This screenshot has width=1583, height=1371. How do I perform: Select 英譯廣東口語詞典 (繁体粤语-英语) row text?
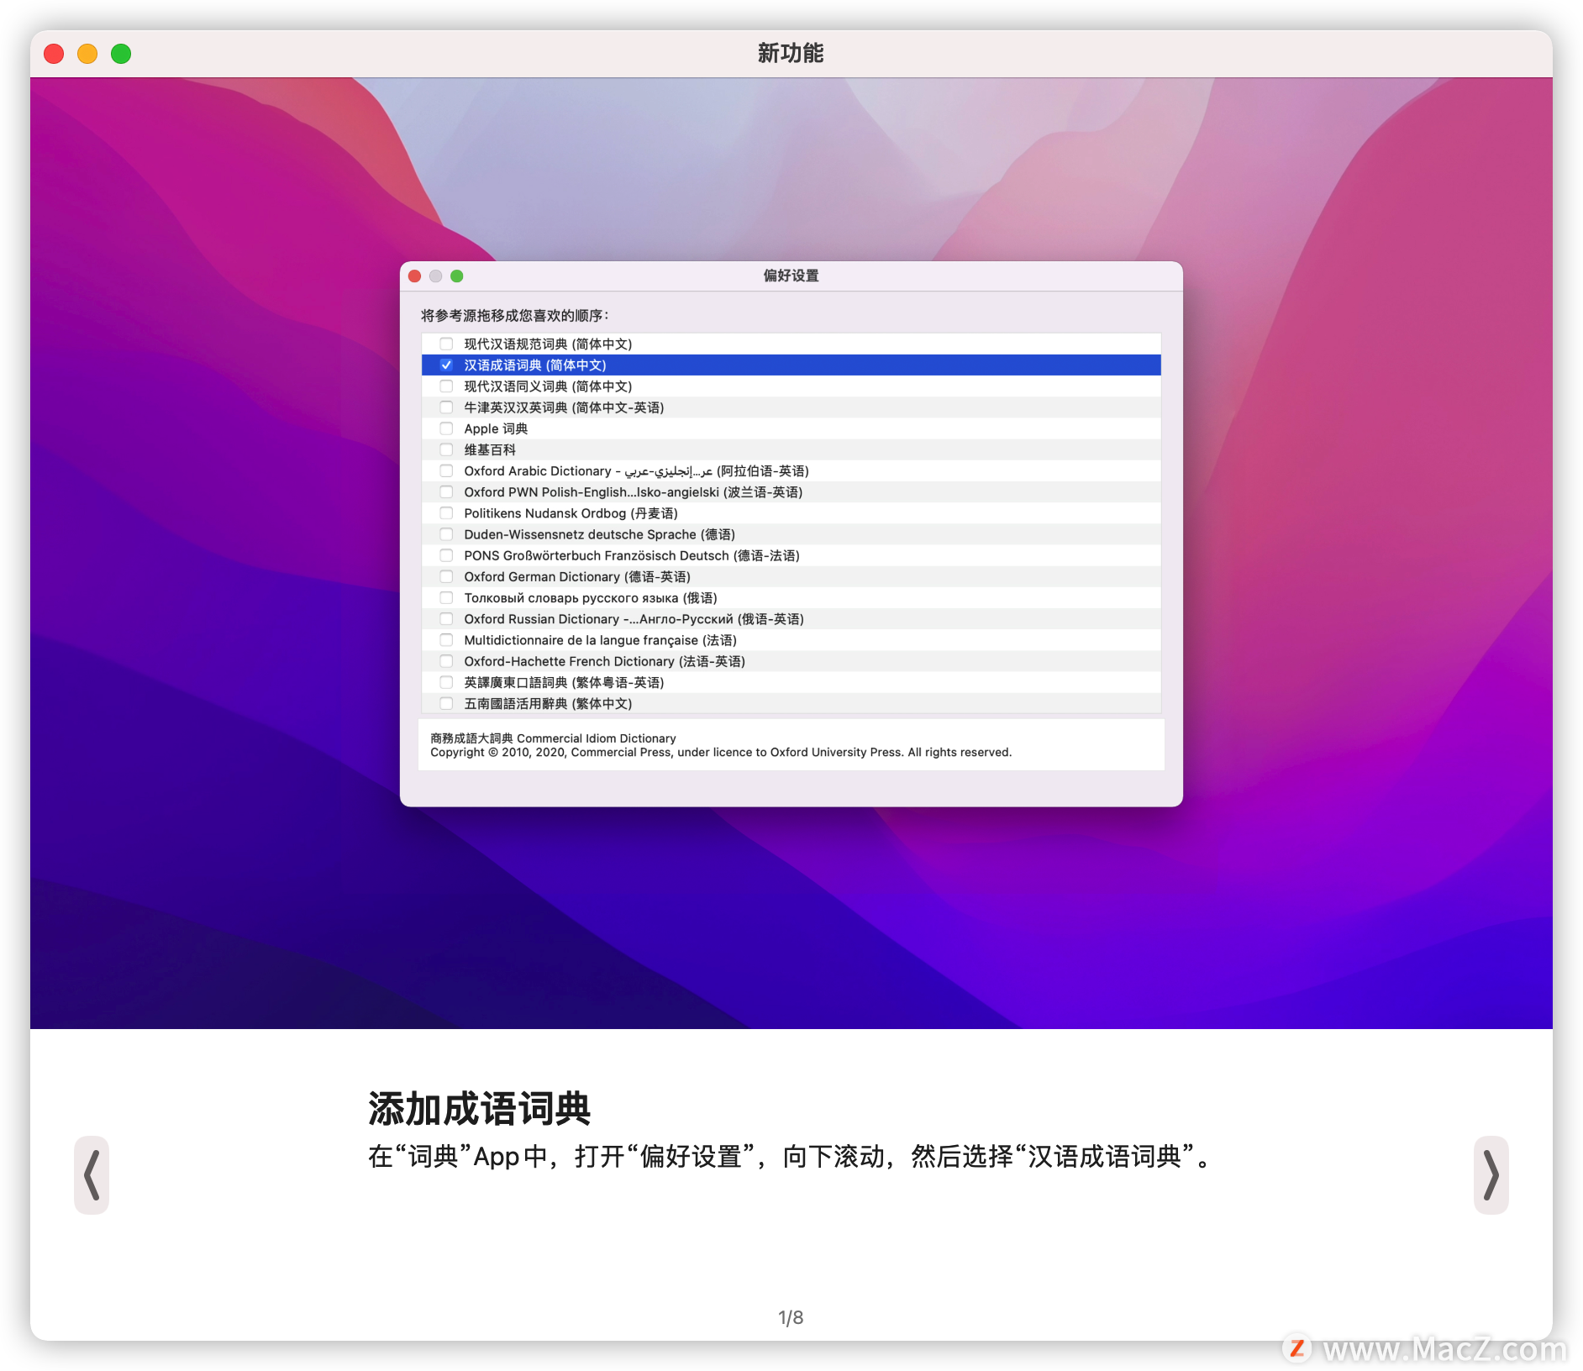(x=564, y=682)
